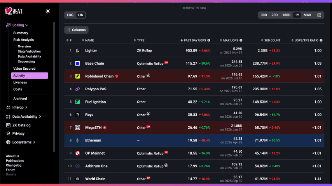Click the World Chain project logo
The height and width of the screenshot is (186, 332).
pyautogui.click(x=77, y=179)
